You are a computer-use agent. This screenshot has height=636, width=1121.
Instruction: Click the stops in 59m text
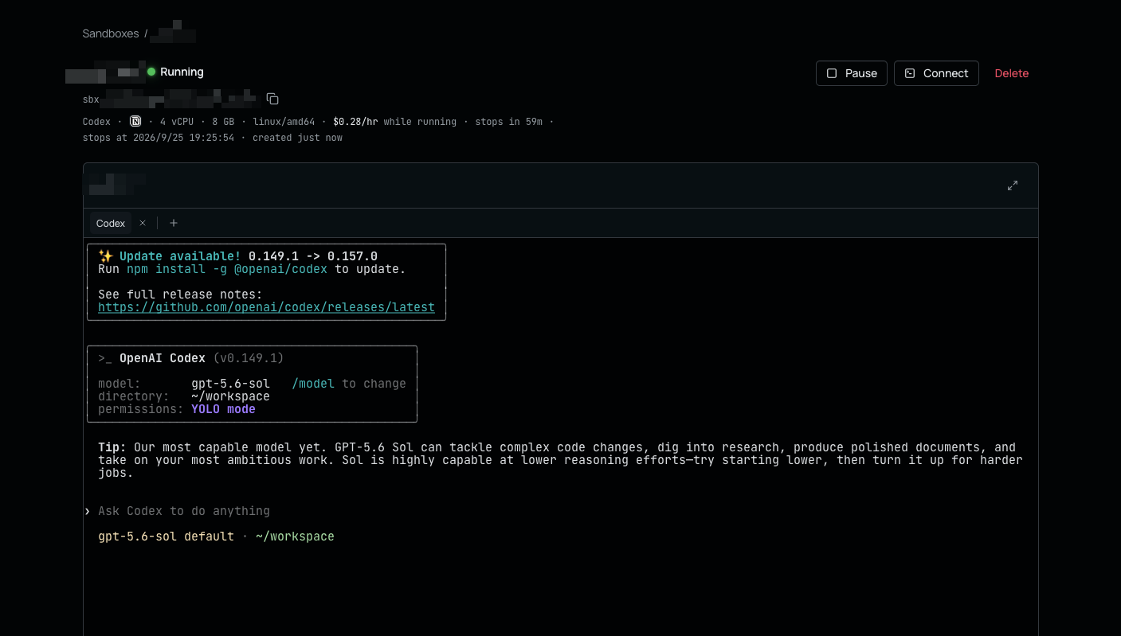(508, 122)
